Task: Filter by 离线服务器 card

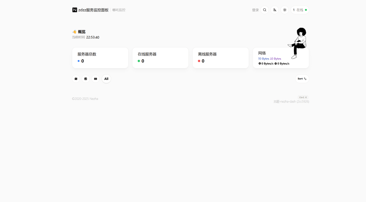Action: pyautogui.click(x=221, y=58)
